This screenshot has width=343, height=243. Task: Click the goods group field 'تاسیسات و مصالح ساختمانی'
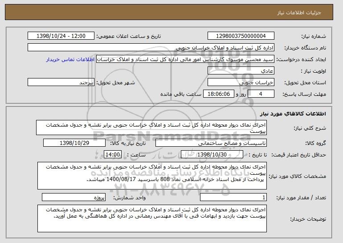211,143
